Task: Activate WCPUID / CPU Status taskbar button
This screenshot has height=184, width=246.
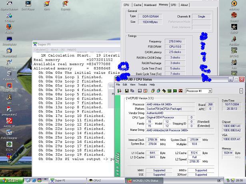Action: [x=144, y=180]
